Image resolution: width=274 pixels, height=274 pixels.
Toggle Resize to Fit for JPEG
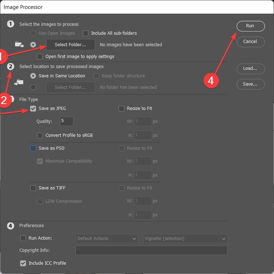pyautogui.click(x=121, y=109)
